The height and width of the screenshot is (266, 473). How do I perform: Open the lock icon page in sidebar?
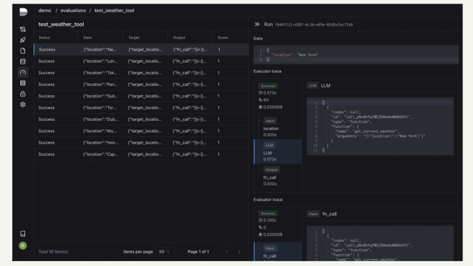pos(23,94)
